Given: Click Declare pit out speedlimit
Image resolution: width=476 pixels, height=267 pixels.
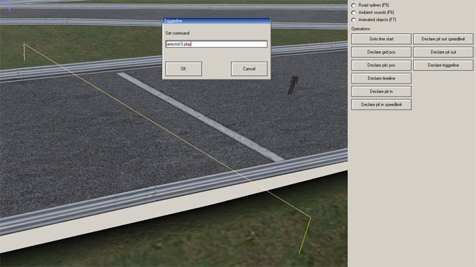Looking at the screenshot, I should pos(443,39).
